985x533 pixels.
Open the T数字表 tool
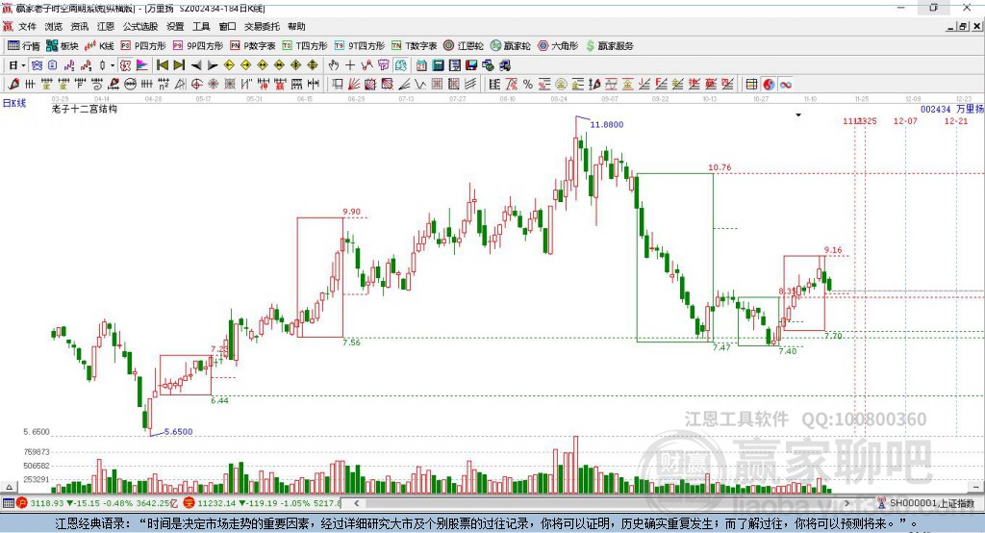pos(414,46)
